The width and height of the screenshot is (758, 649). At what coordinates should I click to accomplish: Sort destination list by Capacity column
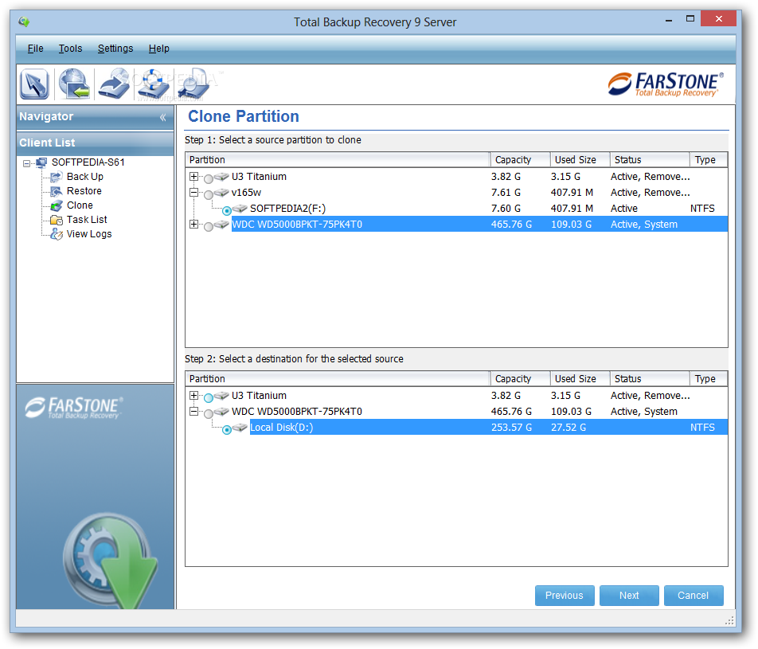coord(521,379)
